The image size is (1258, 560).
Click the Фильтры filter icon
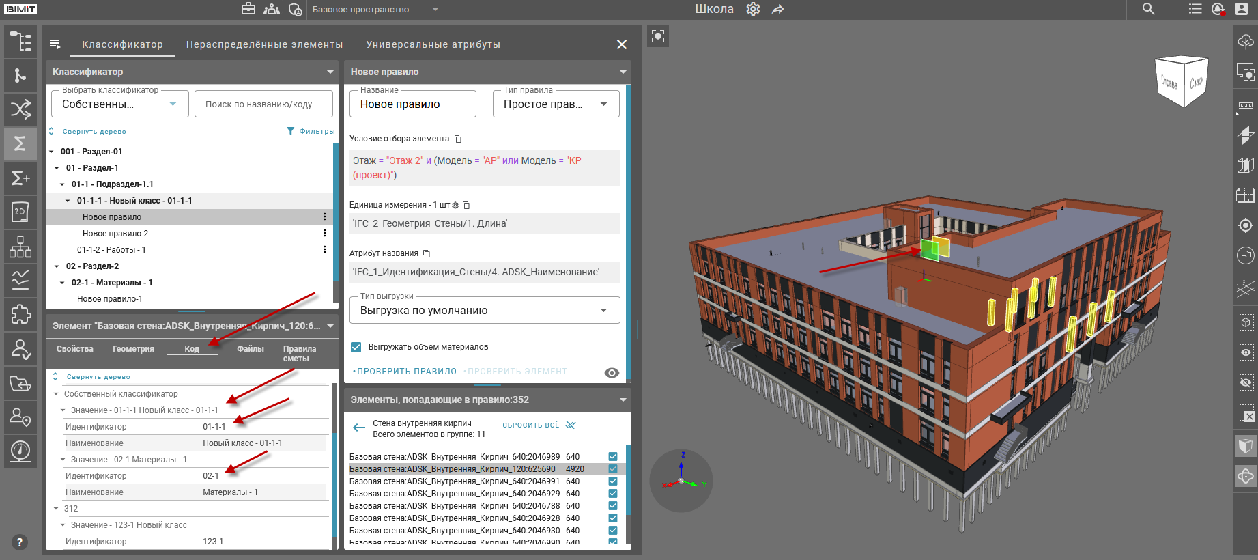[x=291, y=131]
